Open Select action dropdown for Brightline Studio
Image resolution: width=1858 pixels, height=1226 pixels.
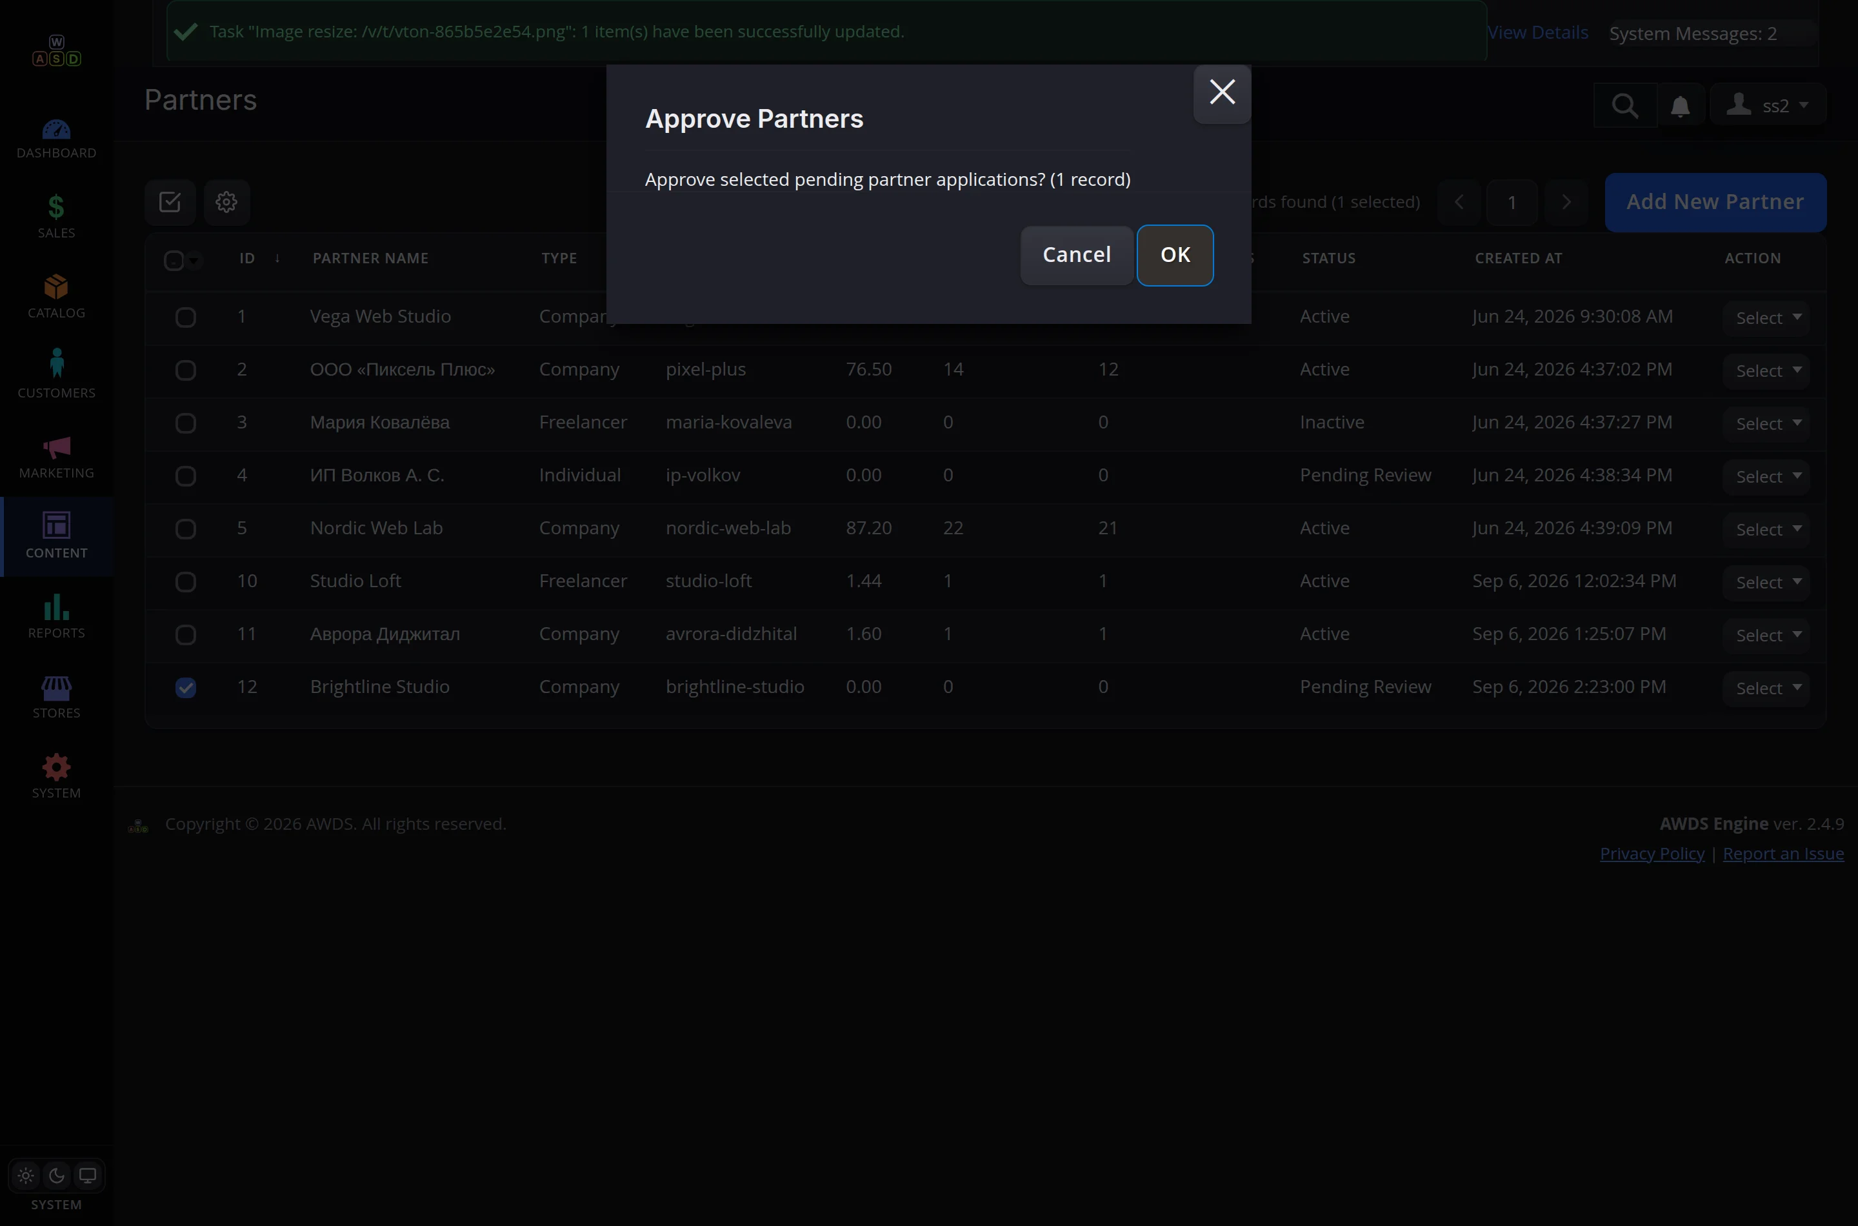coord(1766,689)
